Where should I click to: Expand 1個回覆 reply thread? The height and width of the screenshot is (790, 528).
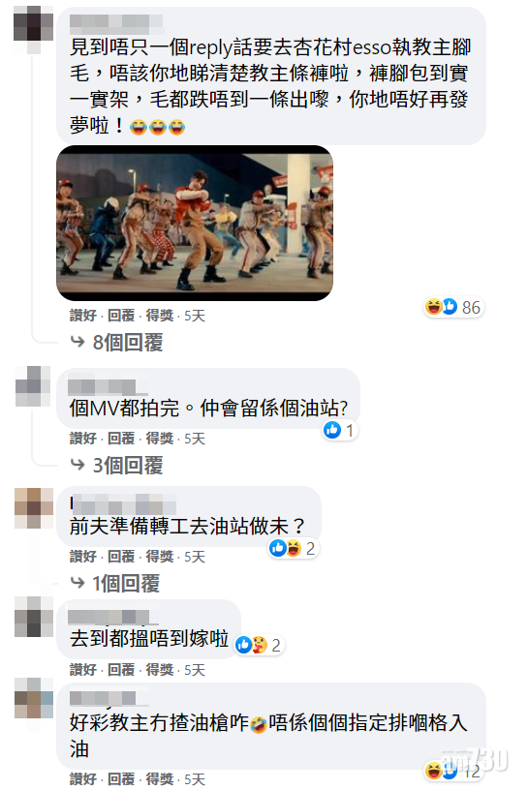point(126,584)
